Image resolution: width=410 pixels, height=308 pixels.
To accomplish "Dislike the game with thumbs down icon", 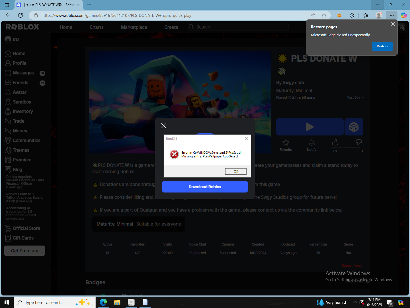I will [x=359, y=142].
